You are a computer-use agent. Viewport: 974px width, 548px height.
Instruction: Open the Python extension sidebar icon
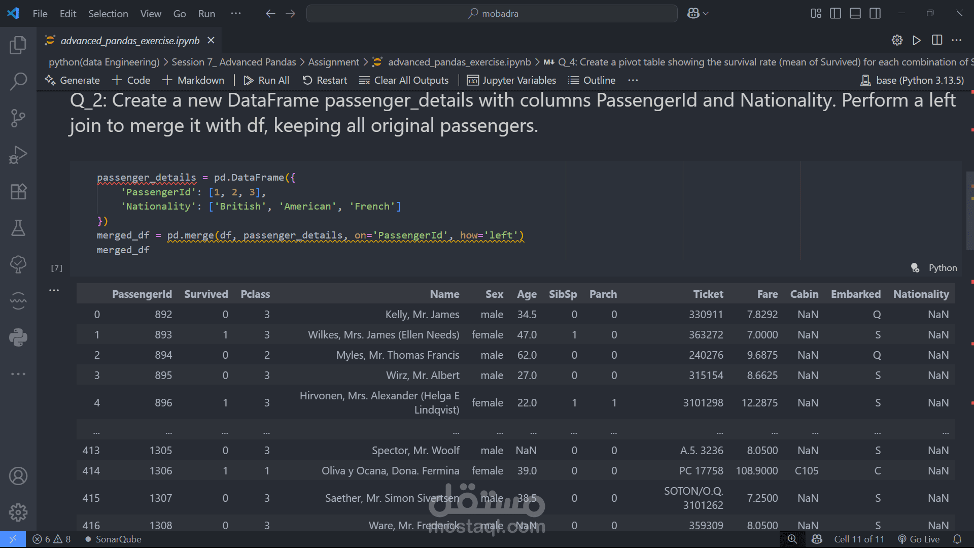click(18, 337)
